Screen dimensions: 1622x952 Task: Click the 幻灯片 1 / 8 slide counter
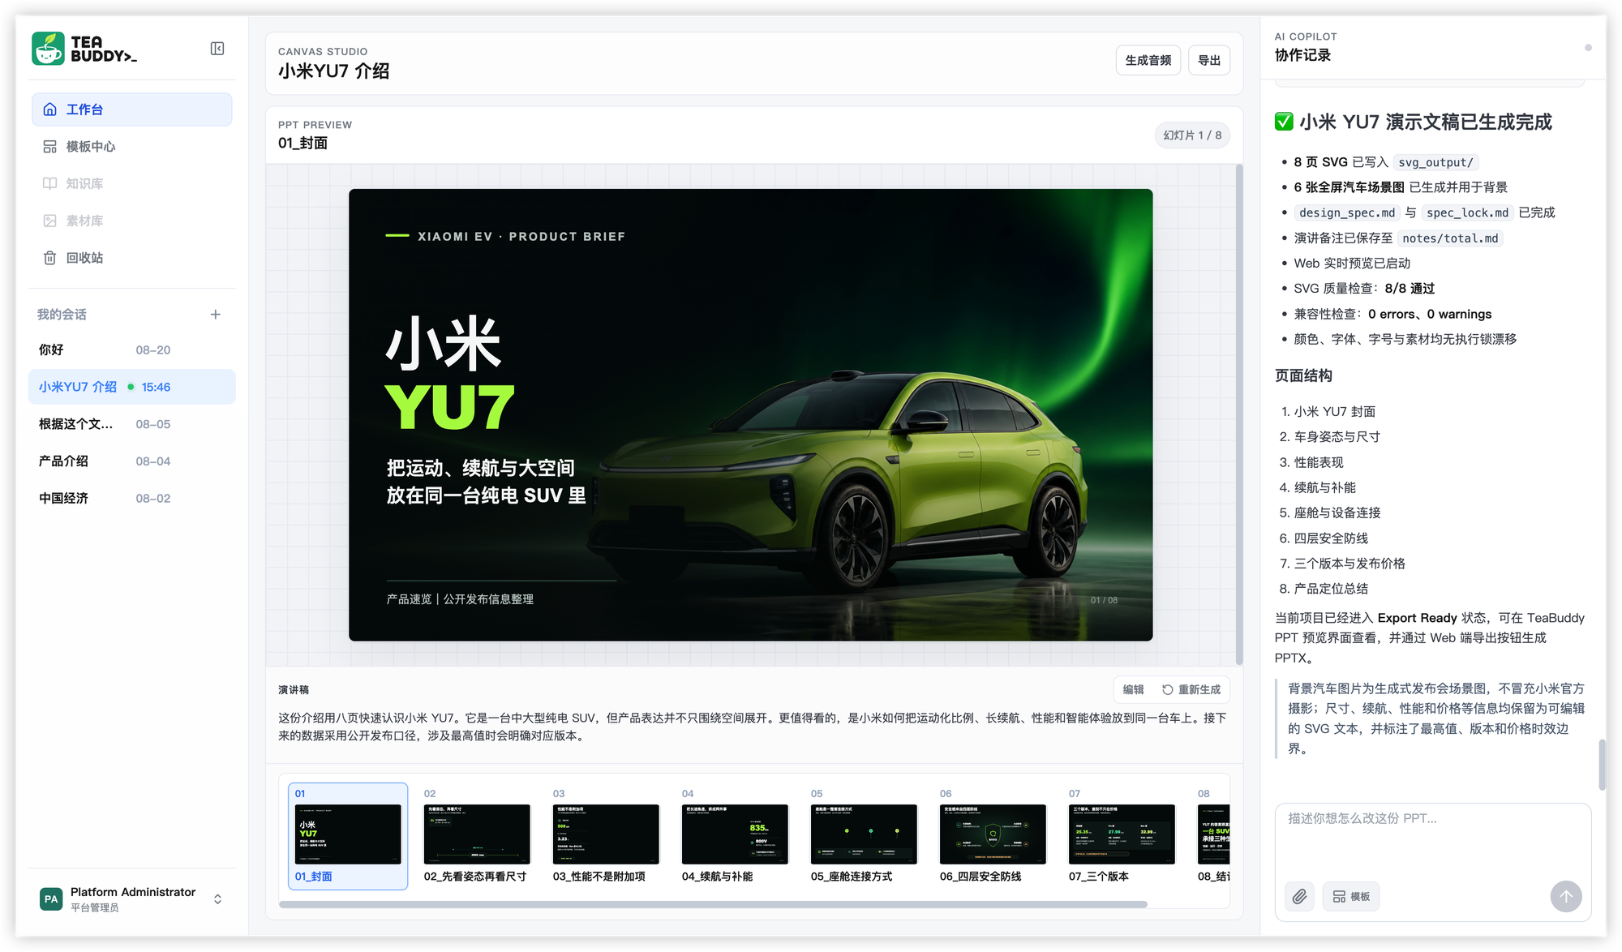1192,135
